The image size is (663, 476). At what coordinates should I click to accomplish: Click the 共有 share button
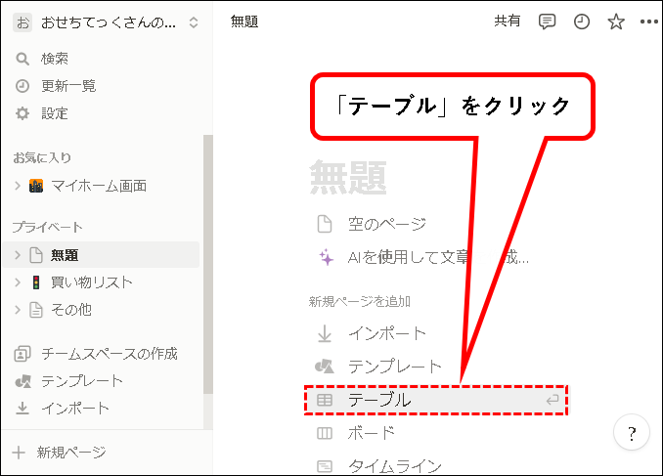point(507,21)
